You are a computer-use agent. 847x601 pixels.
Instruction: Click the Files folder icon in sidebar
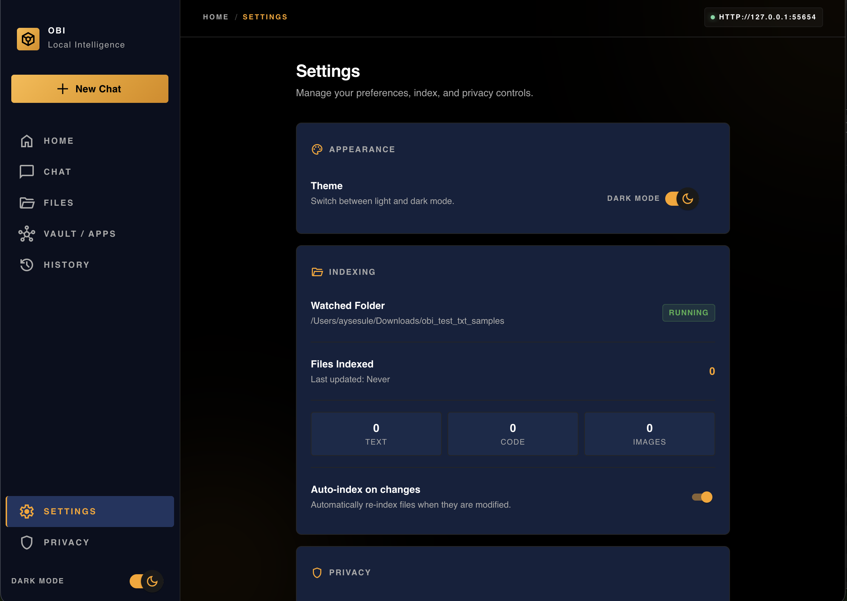[27, 203]
